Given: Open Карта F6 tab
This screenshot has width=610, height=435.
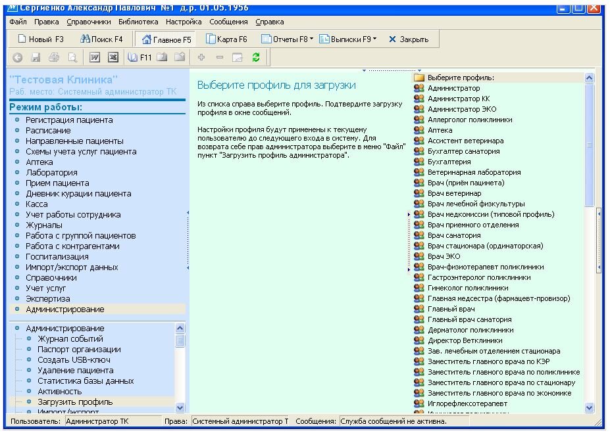Looking at the screenshot, I should (226, 39).
